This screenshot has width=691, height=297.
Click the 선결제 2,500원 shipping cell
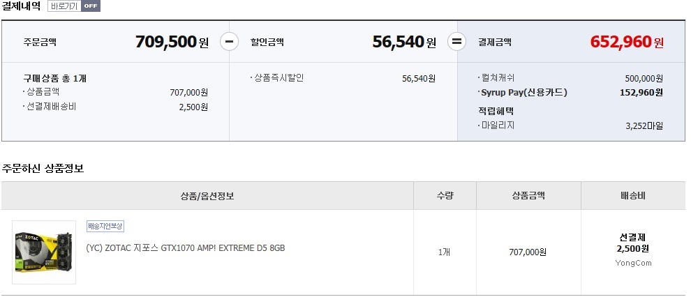632,243
